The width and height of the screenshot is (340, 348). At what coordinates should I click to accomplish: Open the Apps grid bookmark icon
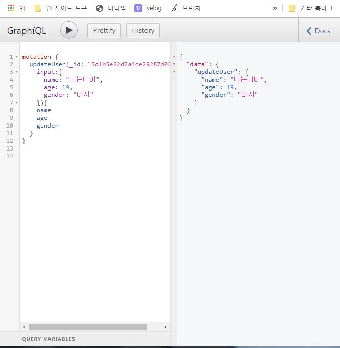pos(11,8)
